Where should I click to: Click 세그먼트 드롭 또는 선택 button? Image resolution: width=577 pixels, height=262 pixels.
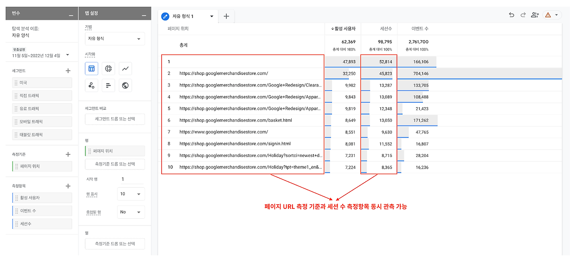[115, 119]
